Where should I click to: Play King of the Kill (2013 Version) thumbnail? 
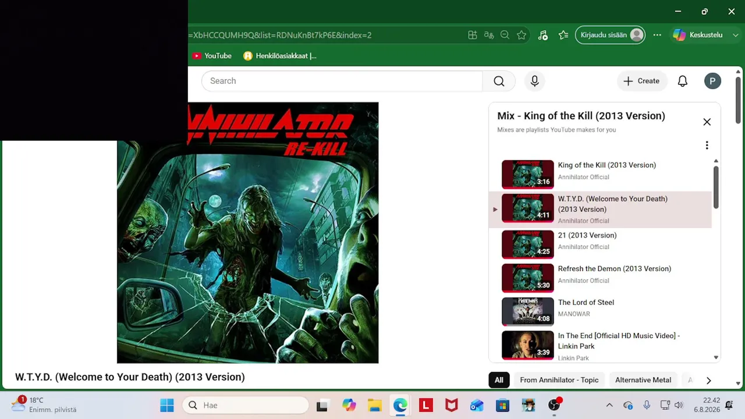point(528,175)
